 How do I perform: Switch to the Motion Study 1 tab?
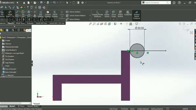pyautogui.click(x=33, y=106)
